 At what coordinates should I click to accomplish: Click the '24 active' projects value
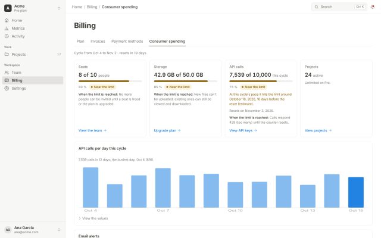(314, 75)
